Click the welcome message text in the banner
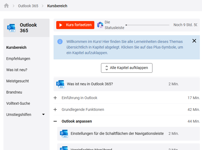 [125, 47]
